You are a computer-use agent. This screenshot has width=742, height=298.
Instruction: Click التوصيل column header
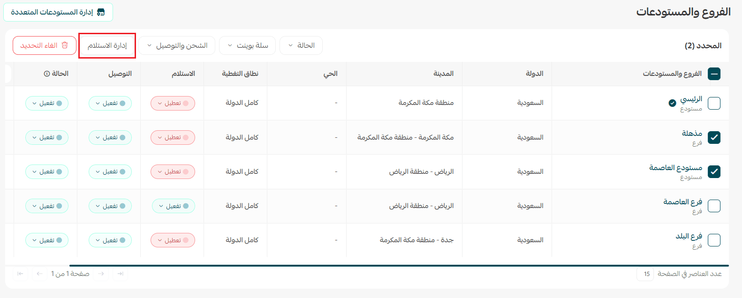point(120,74)
